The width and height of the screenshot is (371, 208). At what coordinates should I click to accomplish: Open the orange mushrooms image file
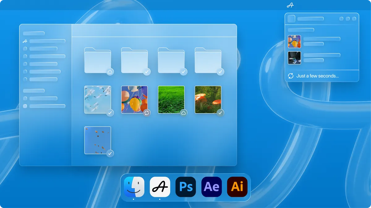[208, 100]
